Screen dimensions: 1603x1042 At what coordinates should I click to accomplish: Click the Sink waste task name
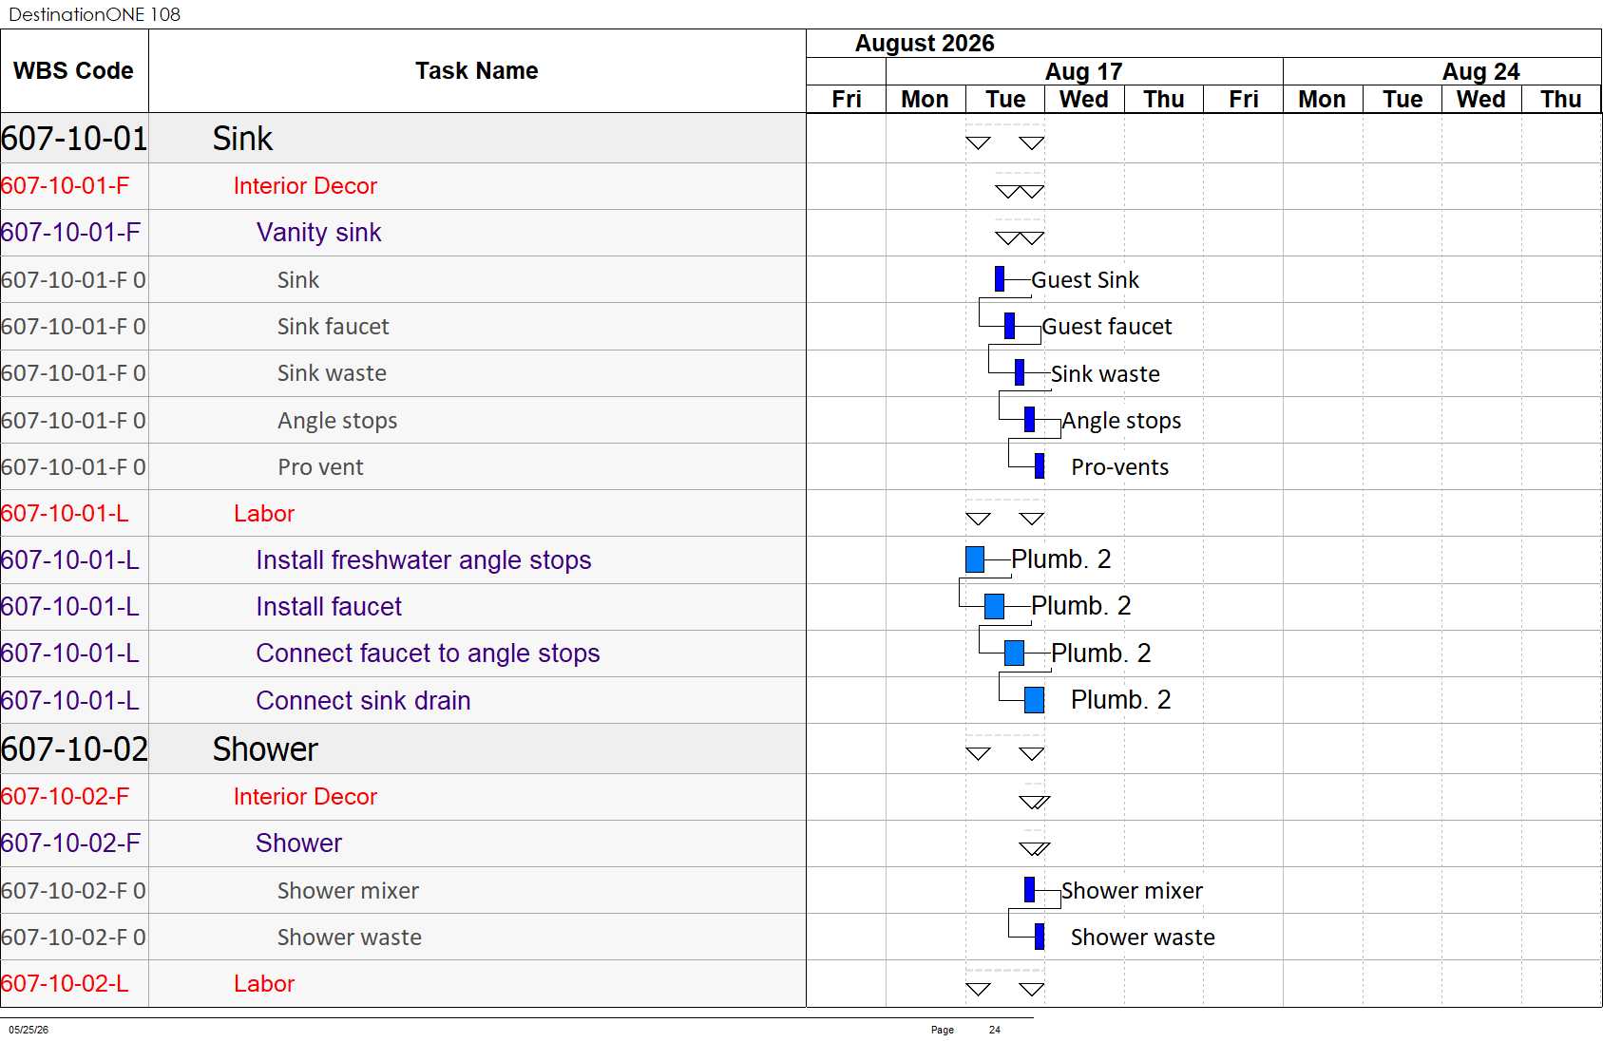click(x=332, y=373)
